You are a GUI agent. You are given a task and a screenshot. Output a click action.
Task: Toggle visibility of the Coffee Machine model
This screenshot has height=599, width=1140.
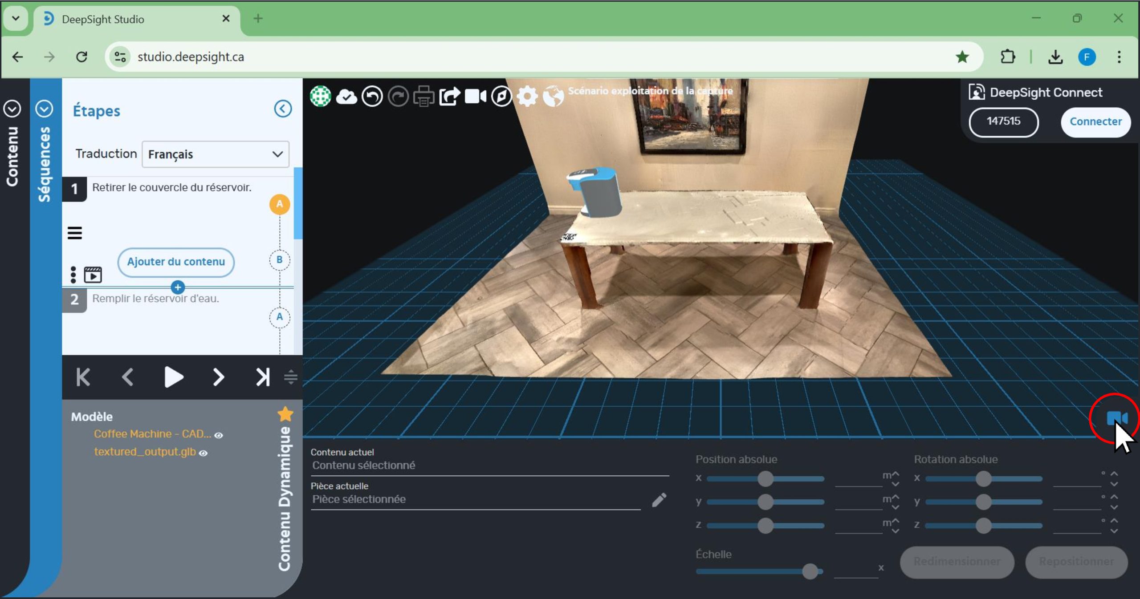tap(219, 435)
